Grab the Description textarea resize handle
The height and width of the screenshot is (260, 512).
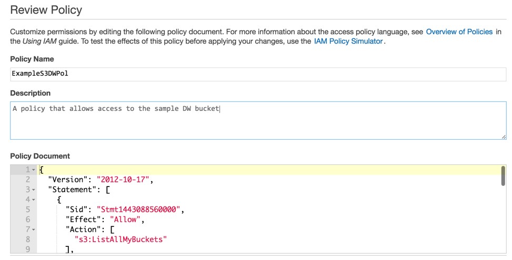[504, 137]
